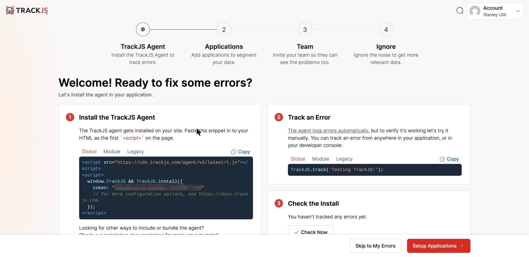Select Global tab in Install the TrackJS Agent
This screenshot has height=257, width=529.
(x=89, y=151)
